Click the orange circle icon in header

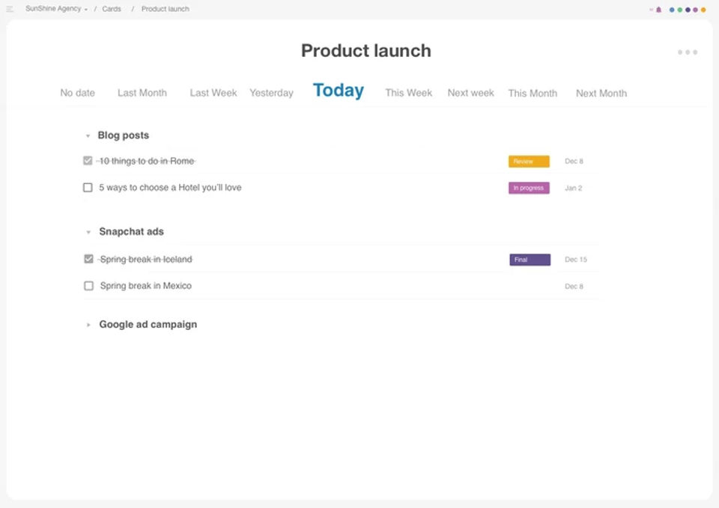coord(703,10)
